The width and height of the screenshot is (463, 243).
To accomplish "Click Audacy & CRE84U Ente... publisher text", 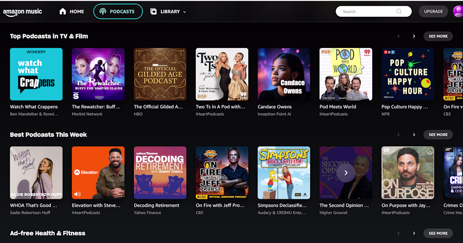I will [x=282, y=213].
